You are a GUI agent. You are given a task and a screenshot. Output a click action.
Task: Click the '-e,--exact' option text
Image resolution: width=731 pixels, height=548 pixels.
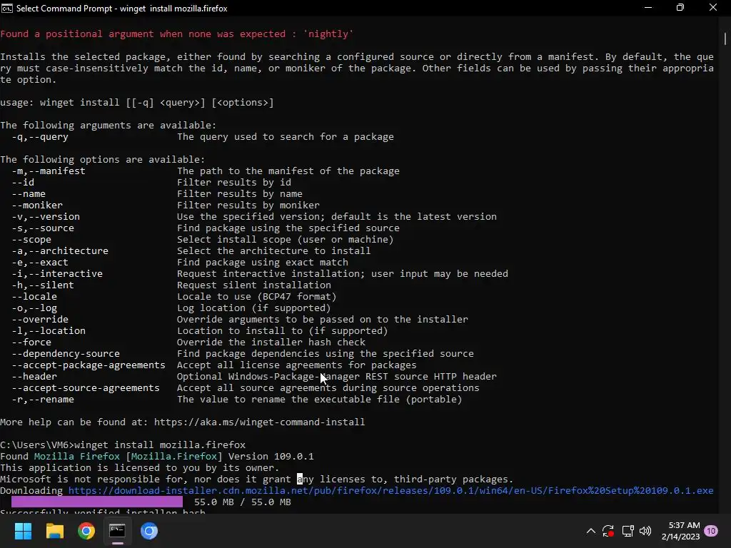pos(40,263)
